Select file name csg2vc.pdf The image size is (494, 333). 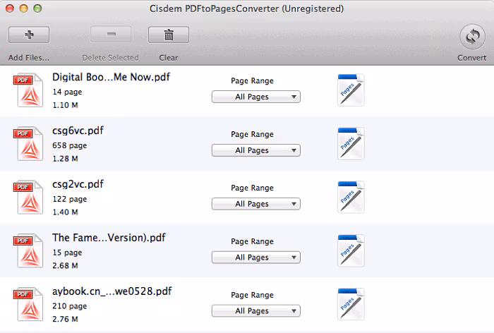point(78,184)
